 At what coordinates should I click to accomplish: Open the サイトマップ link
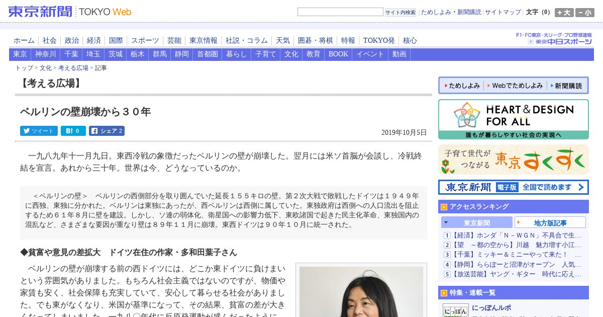pyautogui.click(x=503, y=12)
